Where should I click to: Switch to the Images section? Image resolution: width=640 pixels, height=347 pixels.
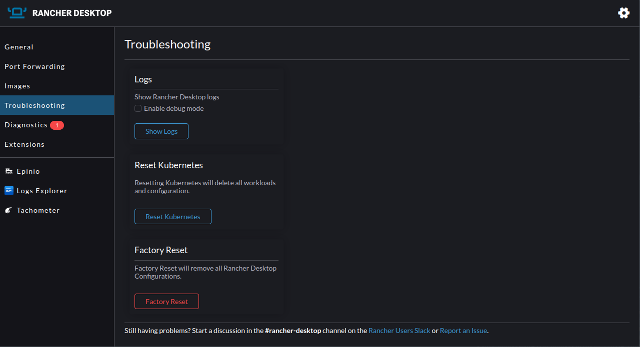pyautogui.click(x=17, y=85)
